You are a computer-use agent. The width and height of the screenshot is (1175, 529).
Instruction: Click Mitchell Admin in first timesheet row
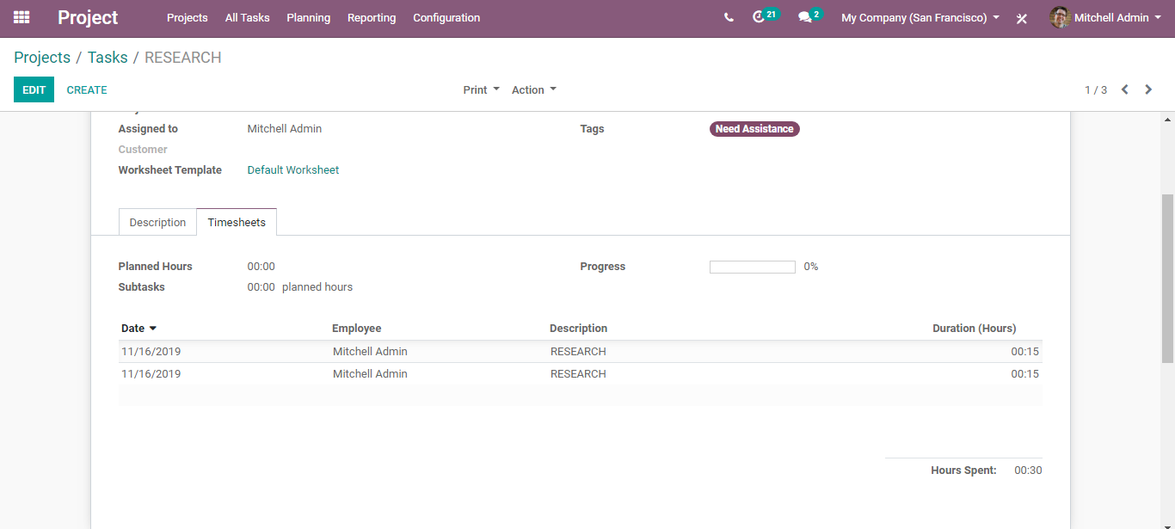371,352
